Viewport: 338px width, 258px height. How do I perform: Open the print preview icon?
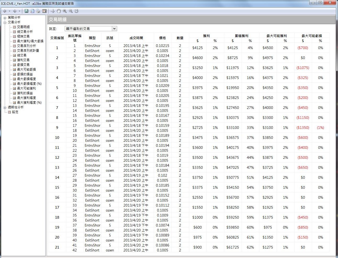coord(32,11)
